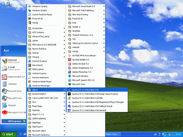Open the MAX+plus II 10.2 BASELINE folder
Image resolution: width=183 pixels, height=137 pixels.
click(46, 45)
